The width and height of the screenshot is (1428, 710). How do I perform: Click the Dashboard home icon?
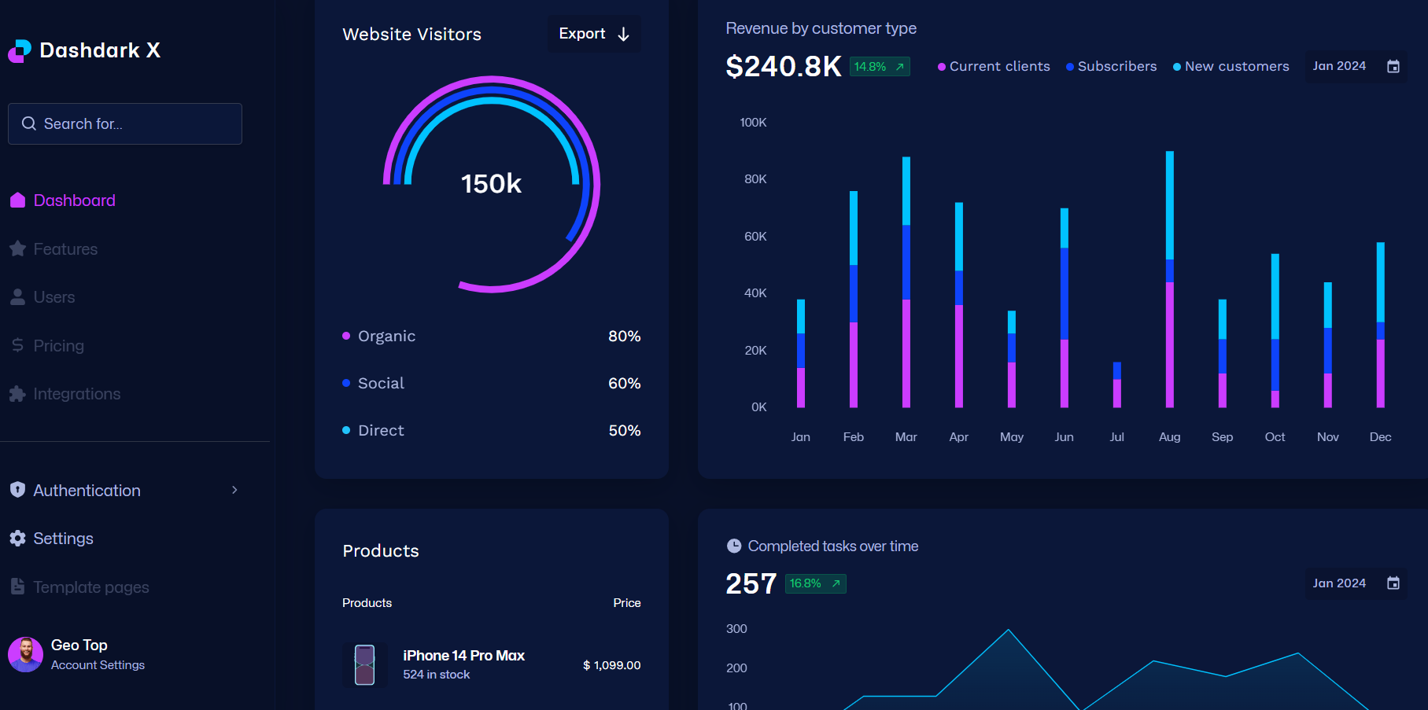click(17, 200)
